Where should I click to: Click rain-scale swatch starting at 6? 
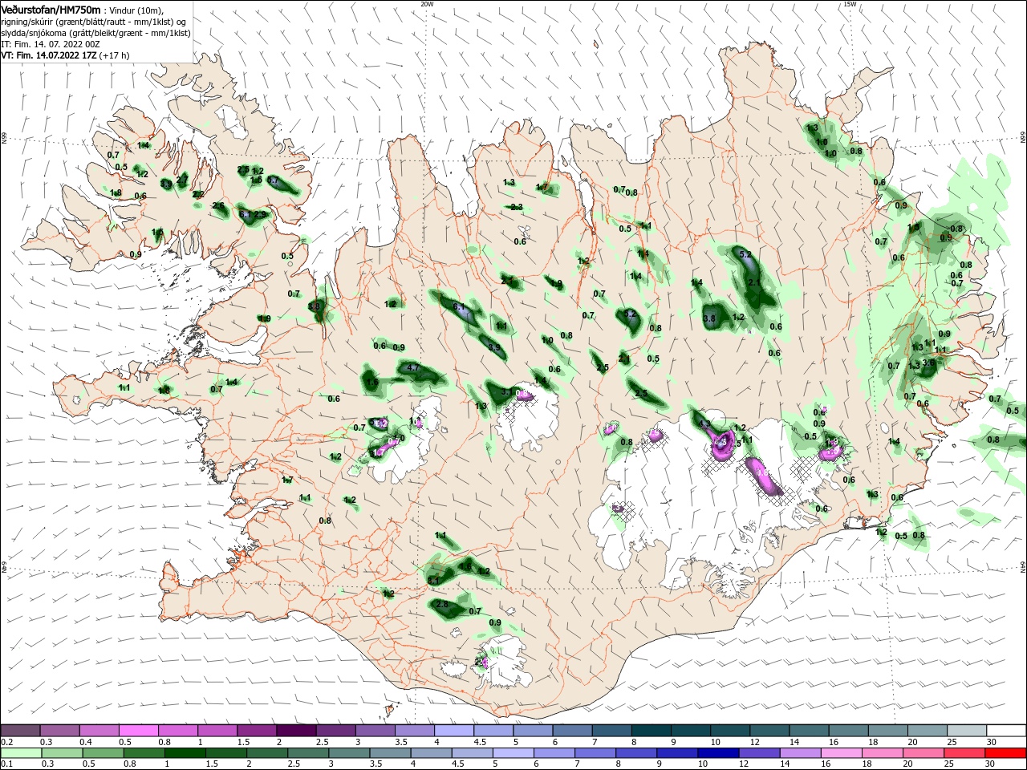pos(554,753)
